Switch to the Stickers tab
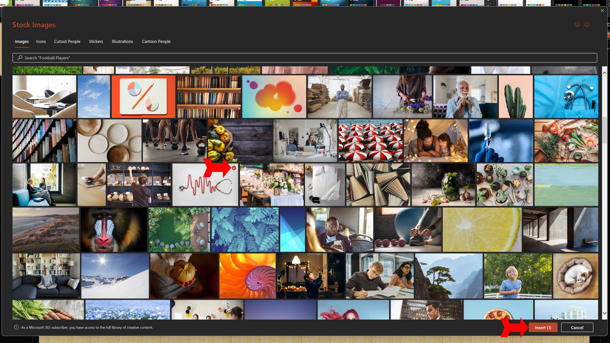610x343 pixels. point(96,42)
